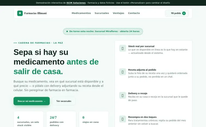Click the Ver sucursales button
Image resolution: width=206 pixels, height=127 pixels.
click(64, 101)
